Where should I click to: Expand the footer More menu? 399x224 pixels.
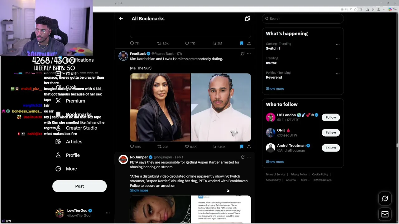305,180
